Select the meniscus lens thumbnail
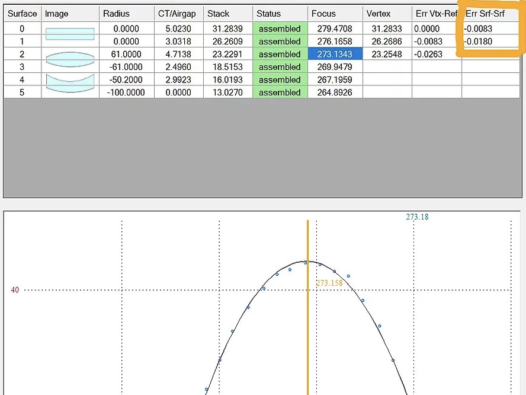The height and width of the screenshot is (395, 526). pos(70,83)
